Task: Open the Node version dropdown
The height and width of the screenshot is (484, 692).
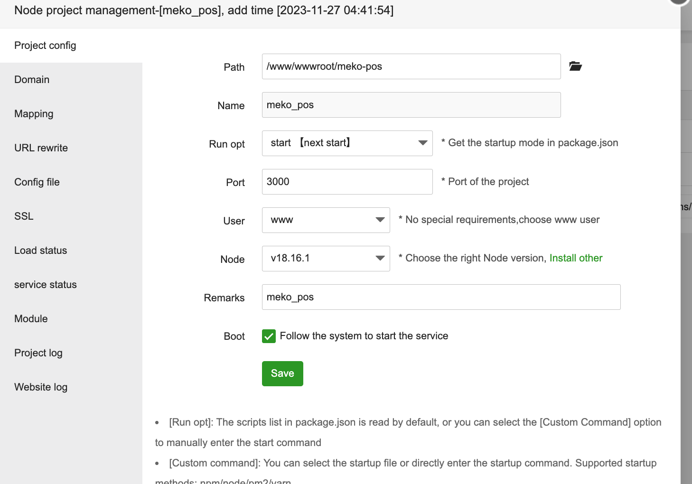Action: [x=326, y=259]
